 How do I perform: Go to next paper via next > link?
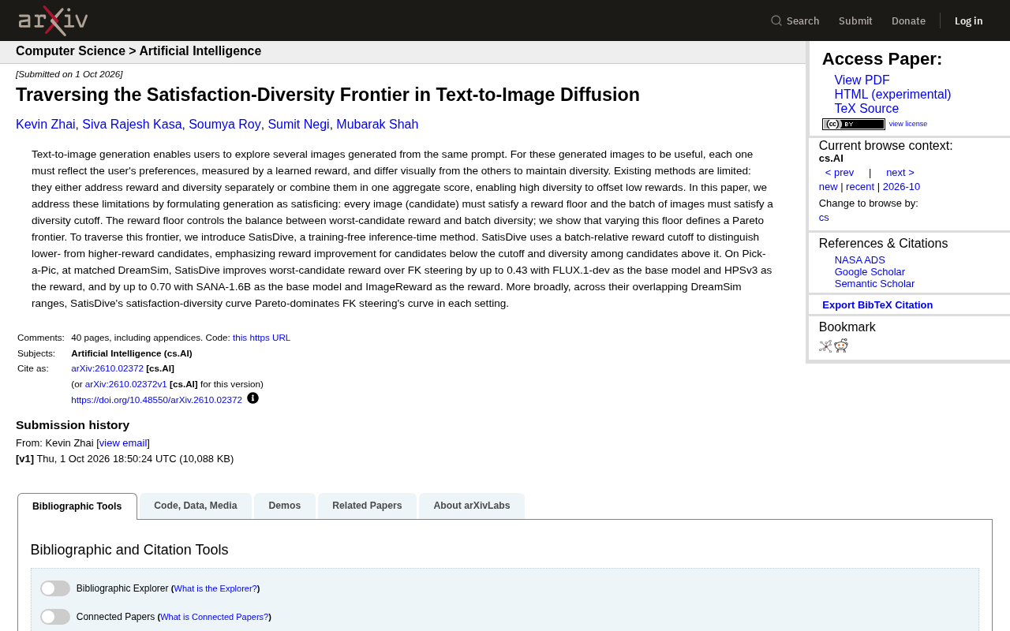(900, 173)
